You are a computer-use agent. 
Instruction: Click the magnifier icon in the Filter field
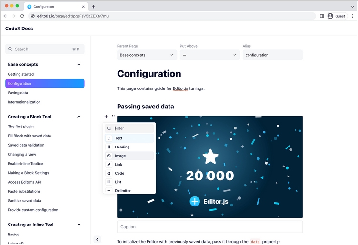click(x=109, y=128)
